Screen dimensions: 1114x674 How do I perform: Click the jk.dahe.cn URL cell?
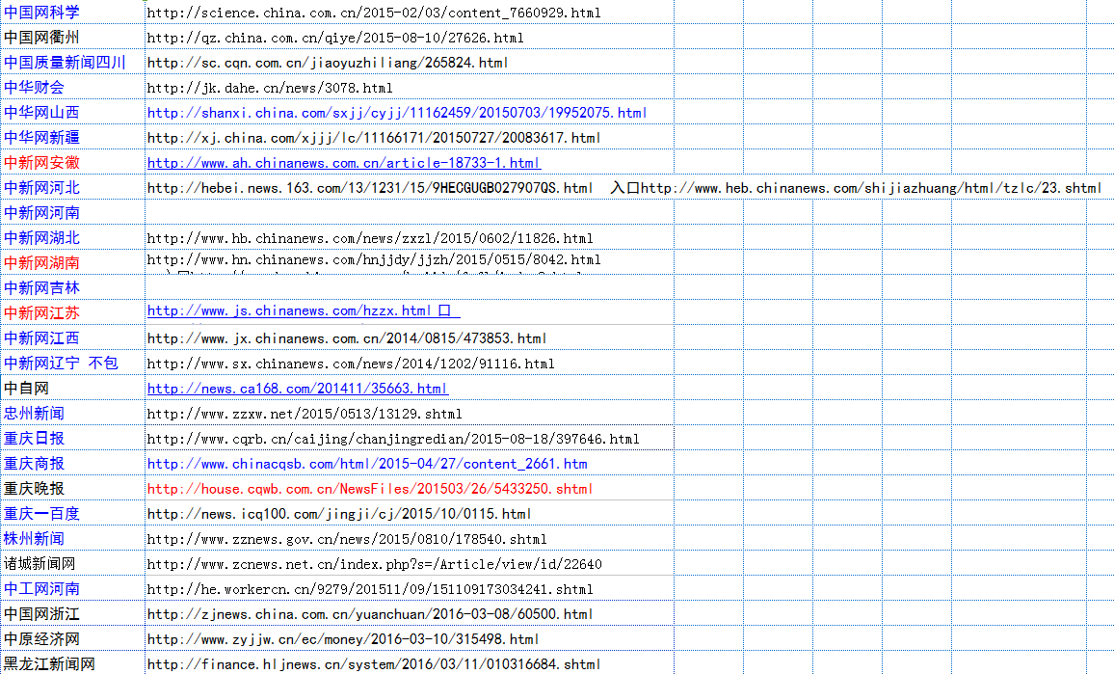pos(410,87)
